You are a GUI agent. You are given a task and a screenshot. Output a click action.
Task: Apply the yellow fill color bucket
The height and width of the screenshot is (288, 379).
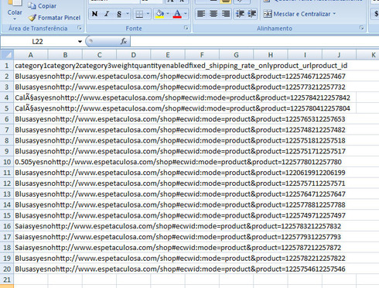(x=160, y=14)
